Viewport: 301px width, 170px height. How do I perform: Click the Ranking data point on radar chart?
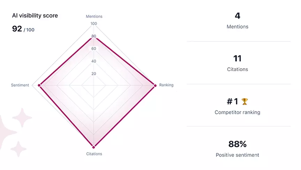click(x=155, y=85)
